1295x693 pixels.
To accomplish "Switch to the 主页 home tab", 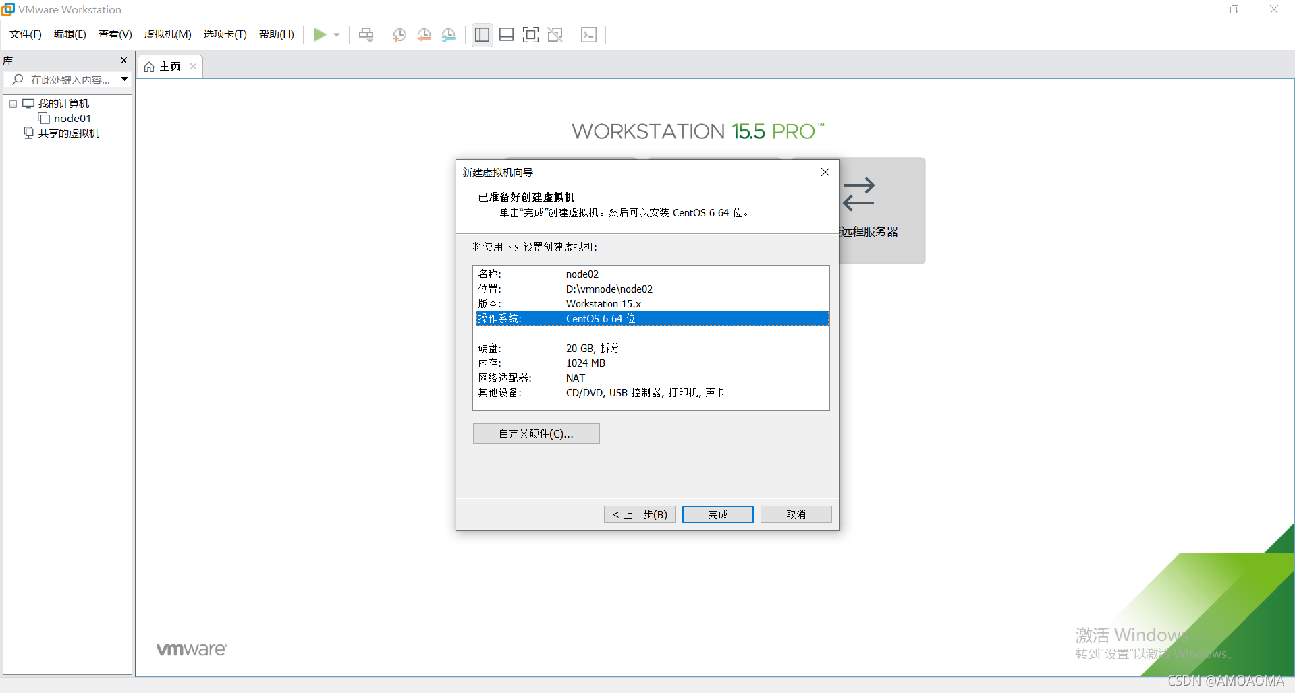I will 170,67.
